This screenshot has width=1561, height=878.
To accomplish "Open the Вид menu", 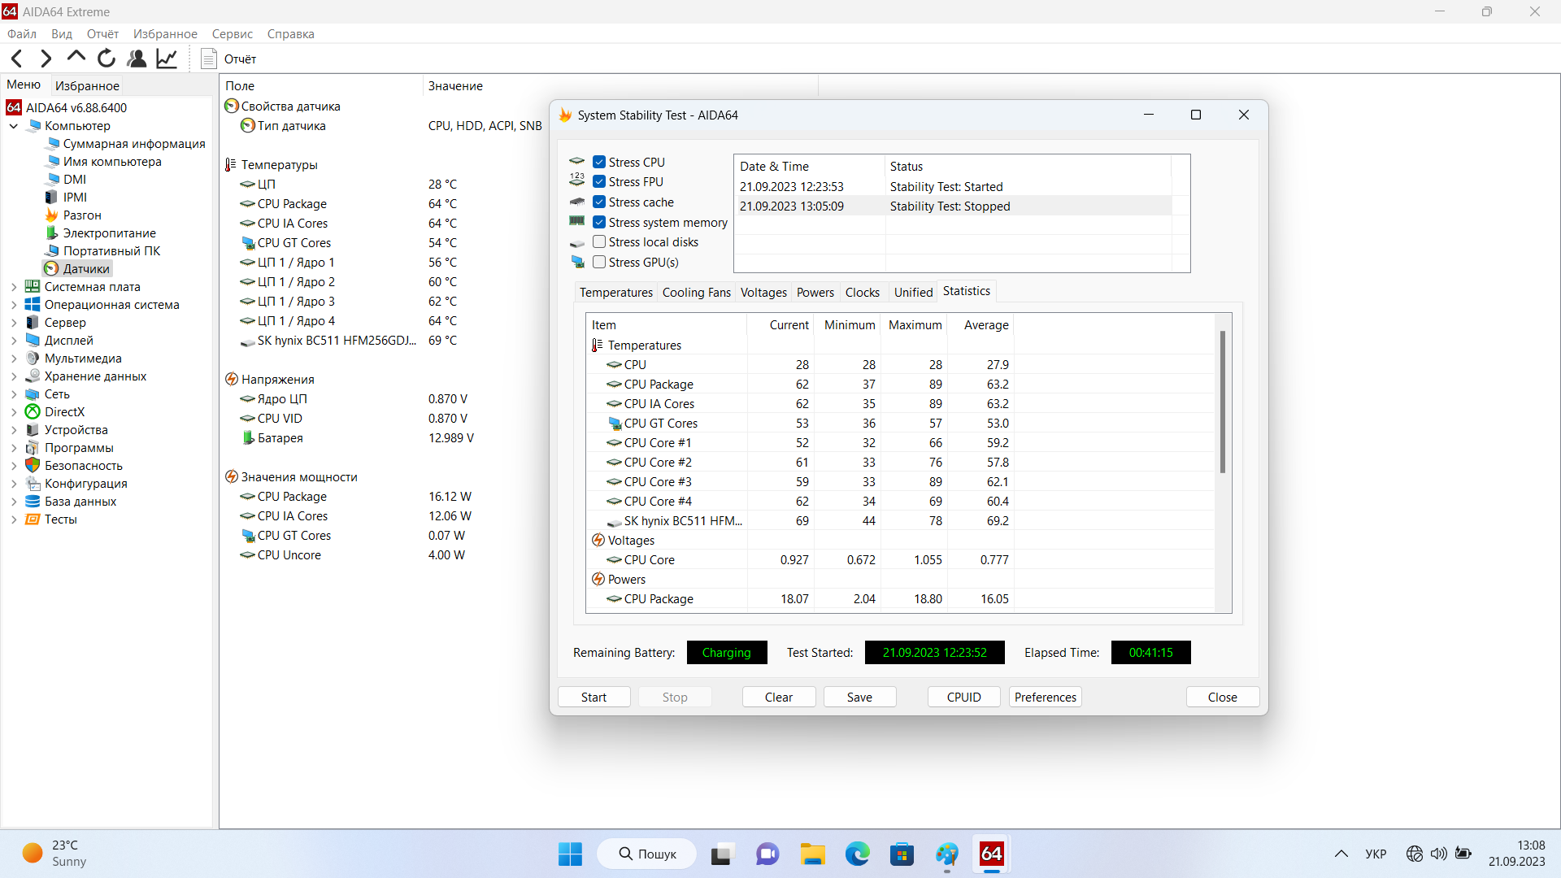I will [62, 34].
